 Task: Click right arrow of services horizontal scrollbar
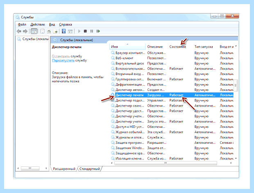pos(231,163)
